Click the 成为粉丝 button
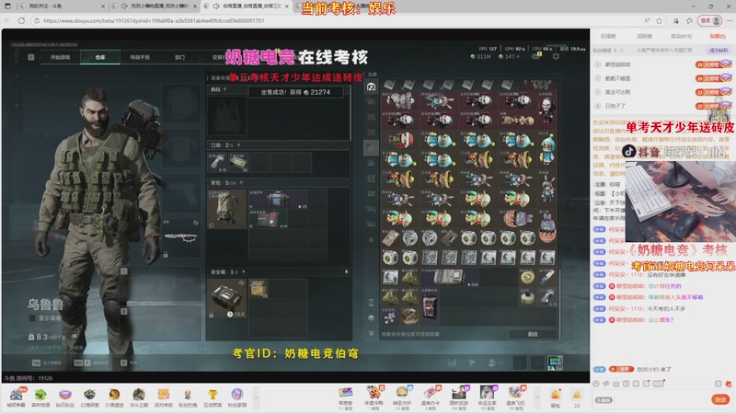 (719, 50)
